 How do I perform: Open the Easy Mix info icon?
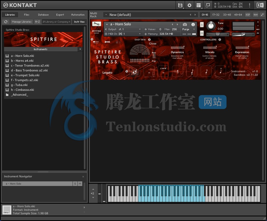point(149,39)
